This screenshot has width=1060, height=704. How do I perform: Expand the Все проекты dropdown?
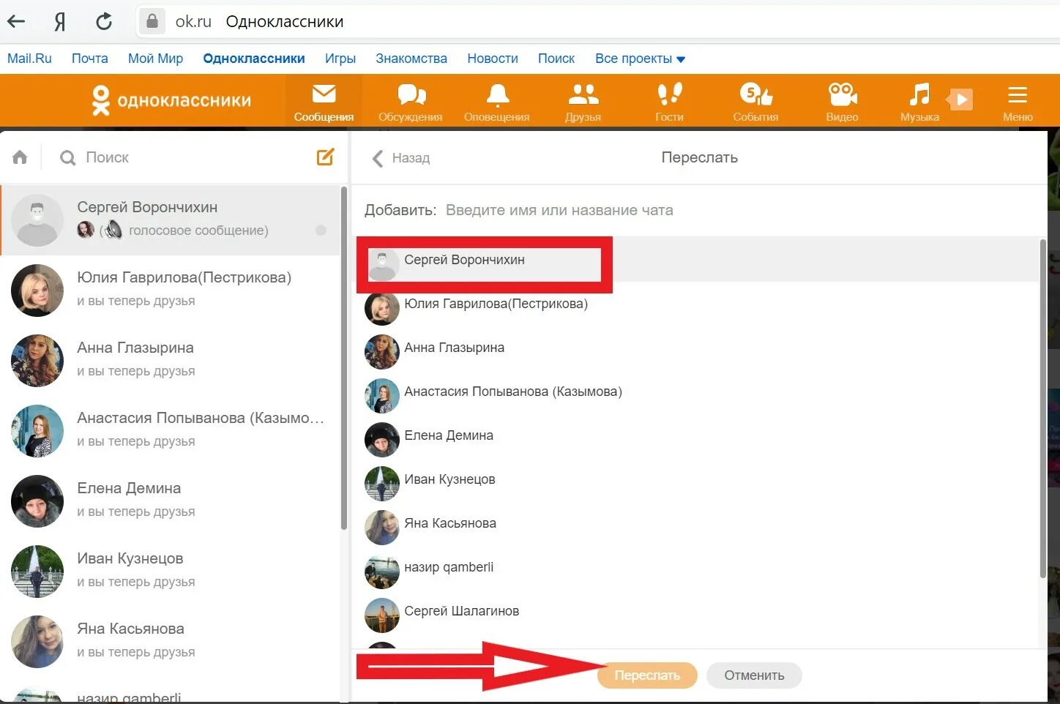coord(640,59)
